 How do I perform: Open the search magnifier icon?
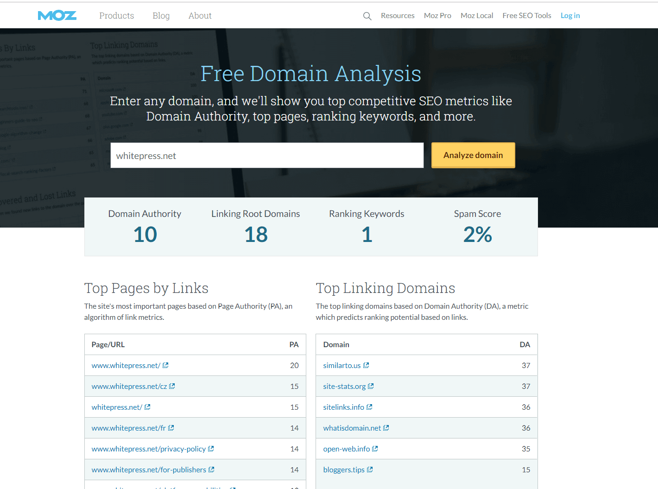tap(367, 16)
